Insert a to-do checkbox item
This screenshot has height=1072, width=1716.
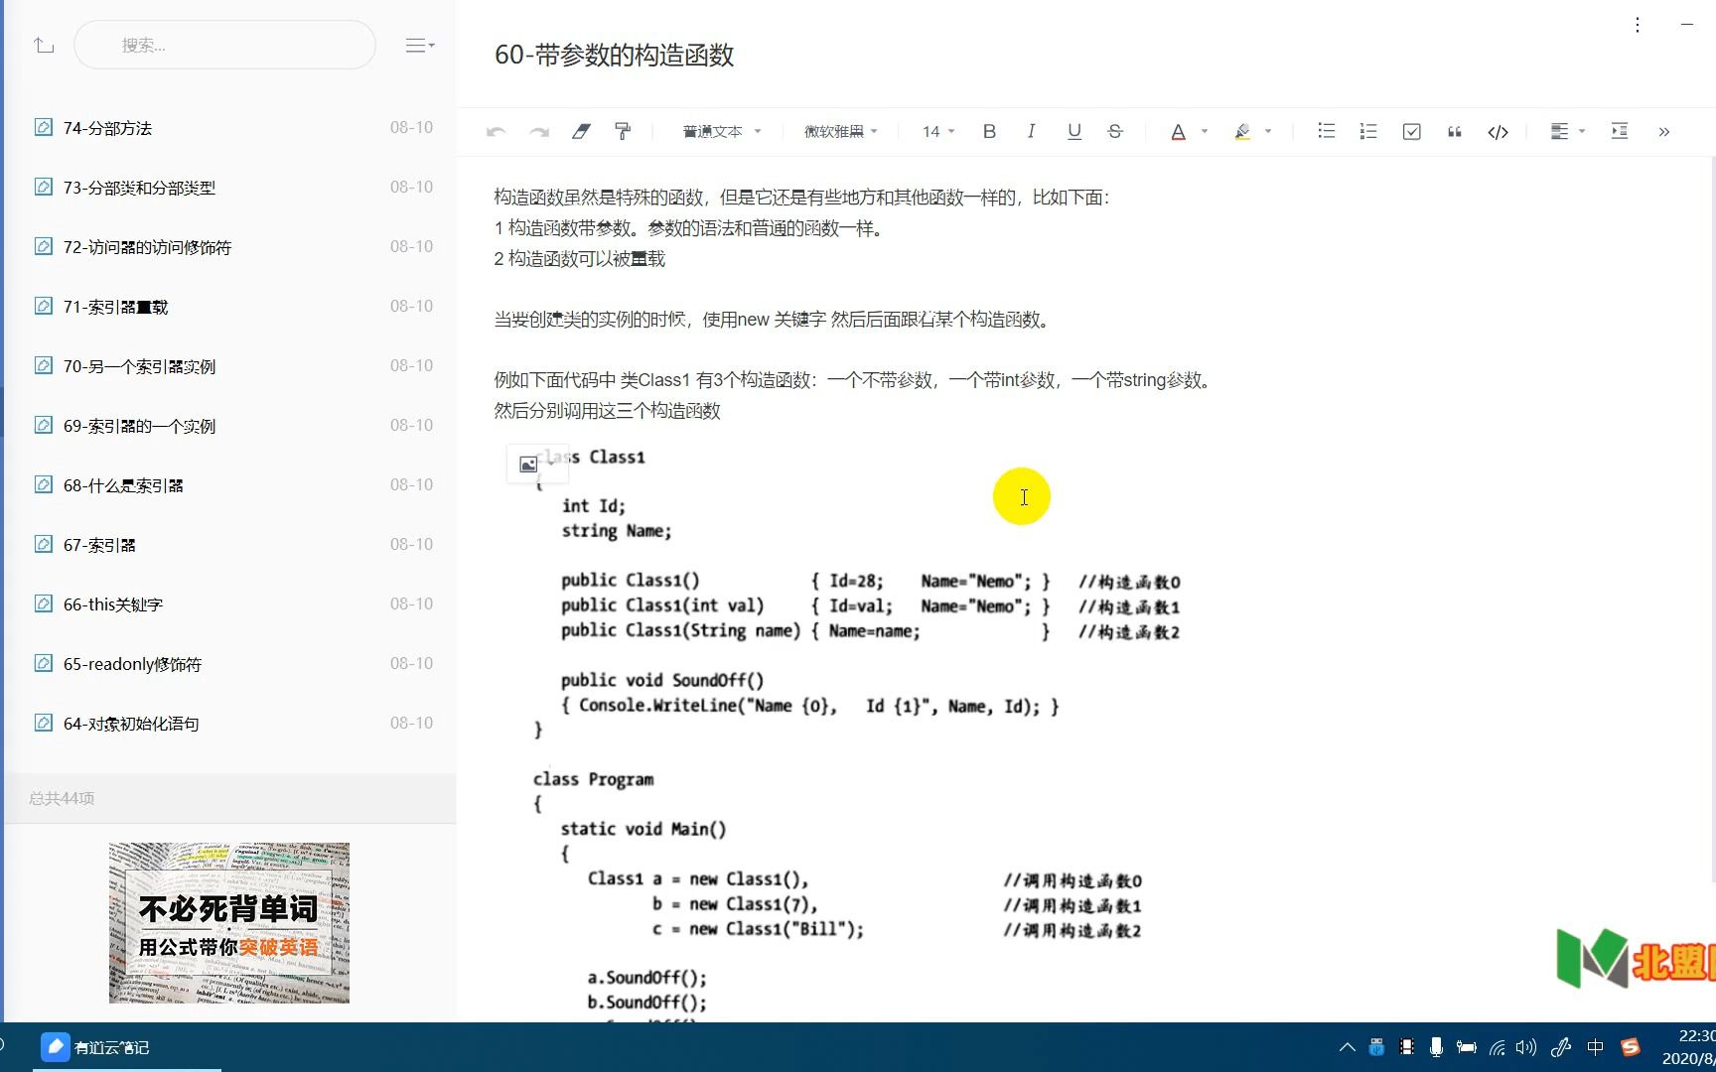[x=1411, y=130]
